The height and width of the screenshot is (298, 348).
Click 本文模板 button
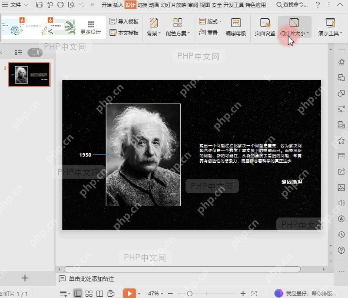point(124,33)
